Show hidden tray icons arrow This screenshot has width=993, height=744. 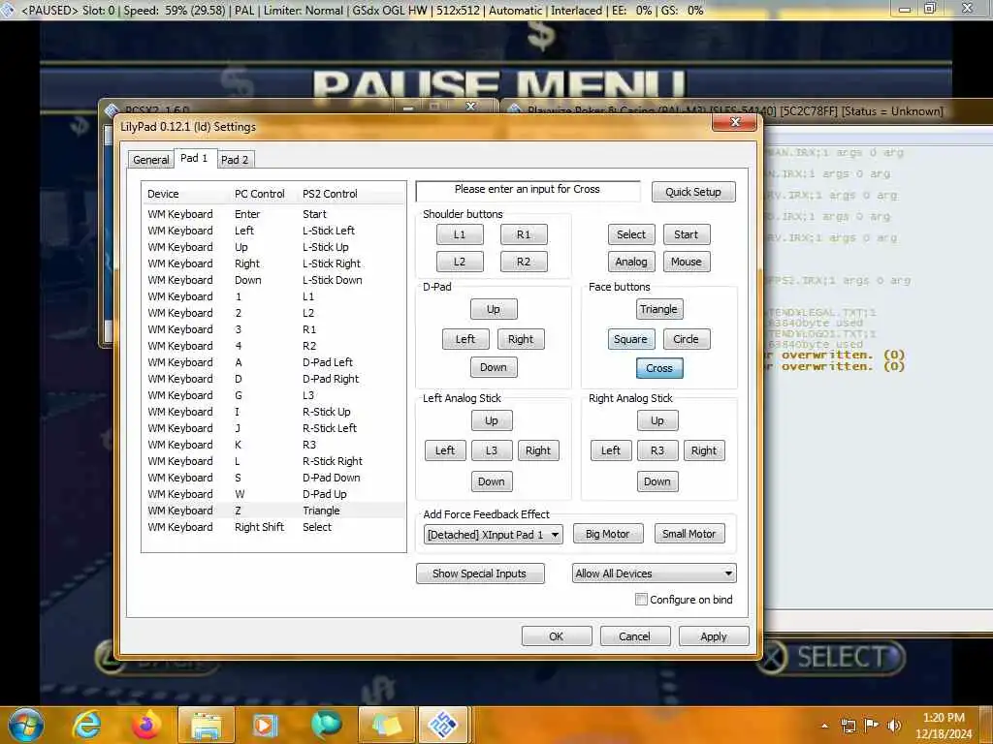click(824, 726)
